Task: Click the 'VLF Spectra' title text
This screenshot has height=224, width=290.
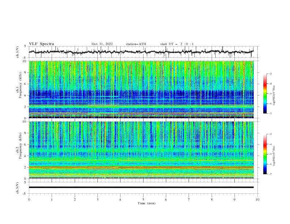Action: point(41,44)
